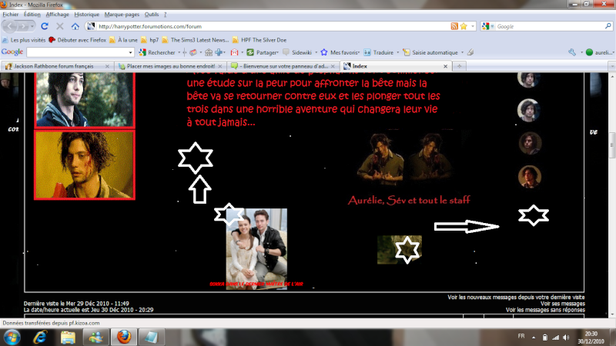Open the Windows Start orb
The height and width of the screenshot is (346, 616).
12,338
